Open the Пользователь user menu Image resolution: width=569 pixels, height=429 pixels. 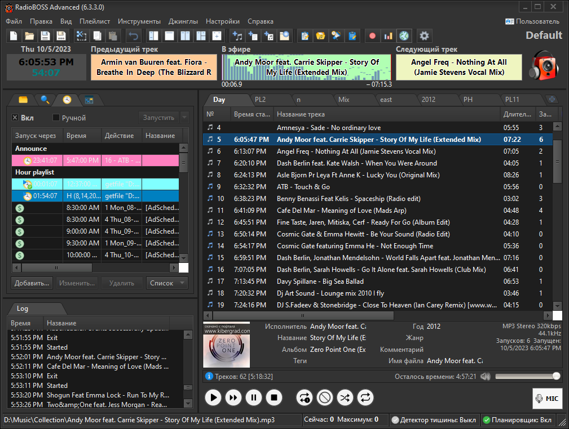(532, 21)
